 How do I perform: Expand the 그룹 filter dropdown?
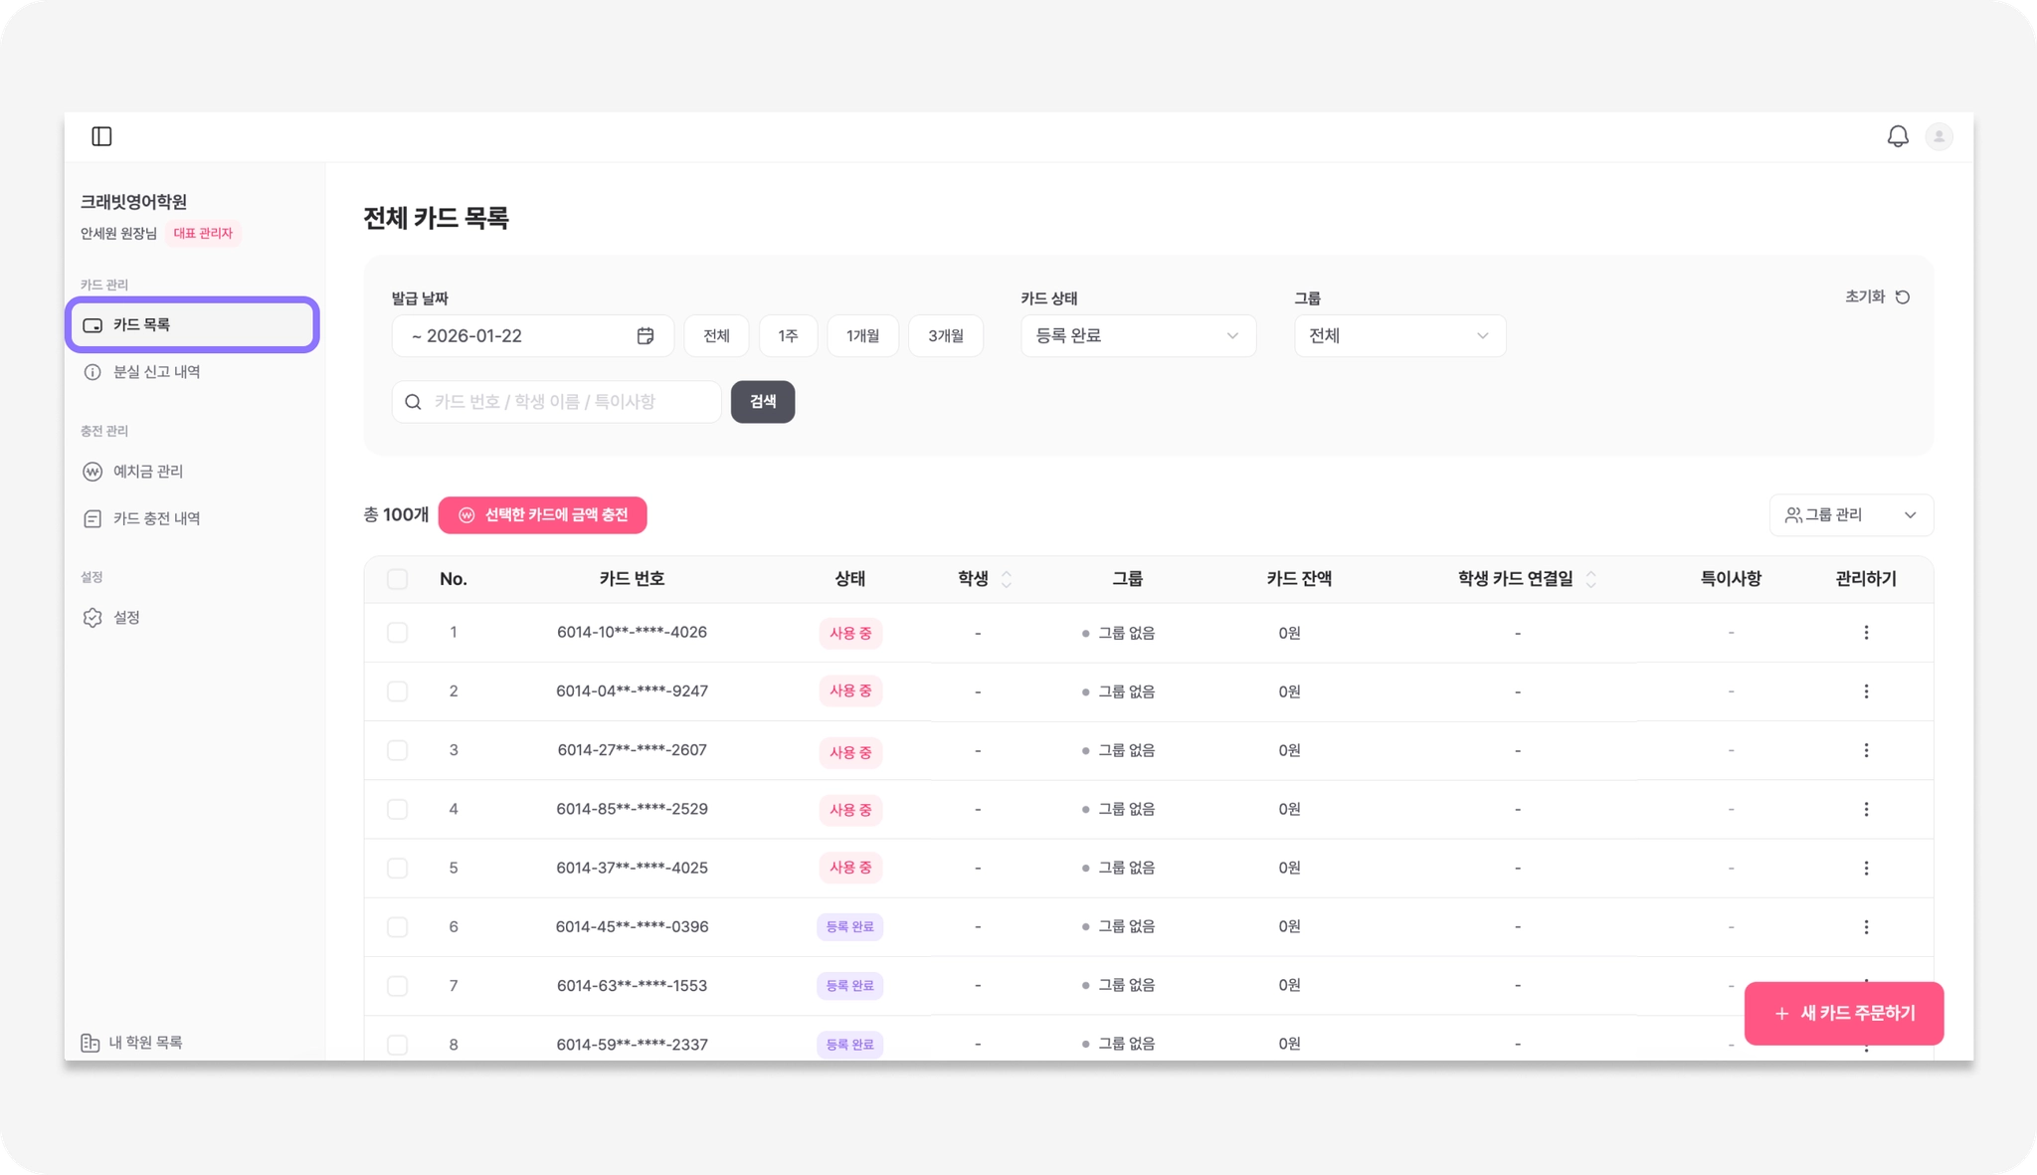[1398, 336]
